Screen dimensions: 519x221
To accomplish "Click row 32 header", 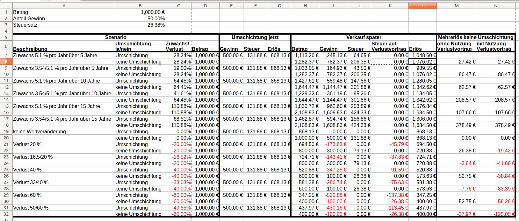I will 6,214.
